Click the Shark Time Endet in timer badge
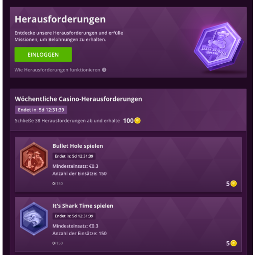The width and height of the screenshot is (255, 255). click(74, 216)
